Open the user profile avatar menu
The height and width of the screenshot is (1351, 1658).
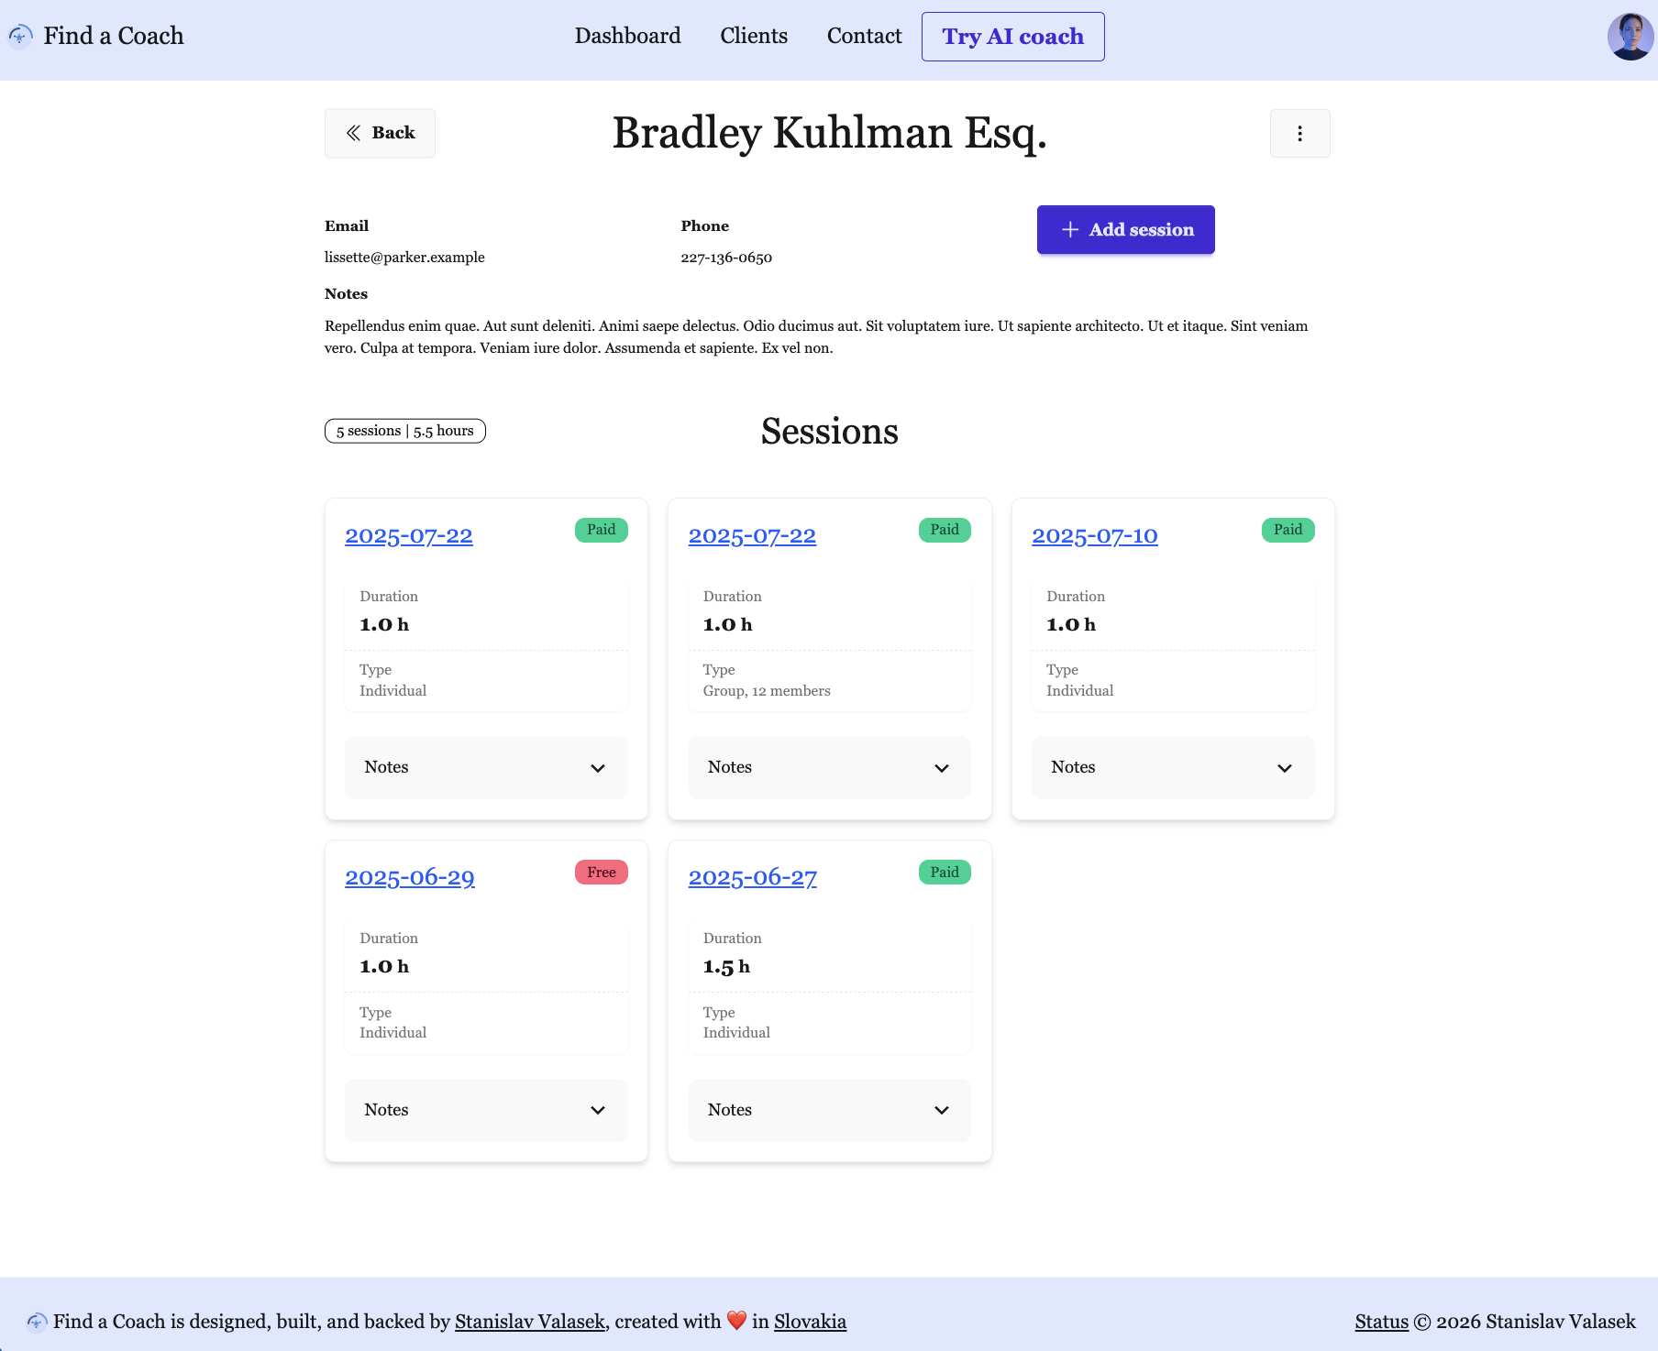point(1630,37)
